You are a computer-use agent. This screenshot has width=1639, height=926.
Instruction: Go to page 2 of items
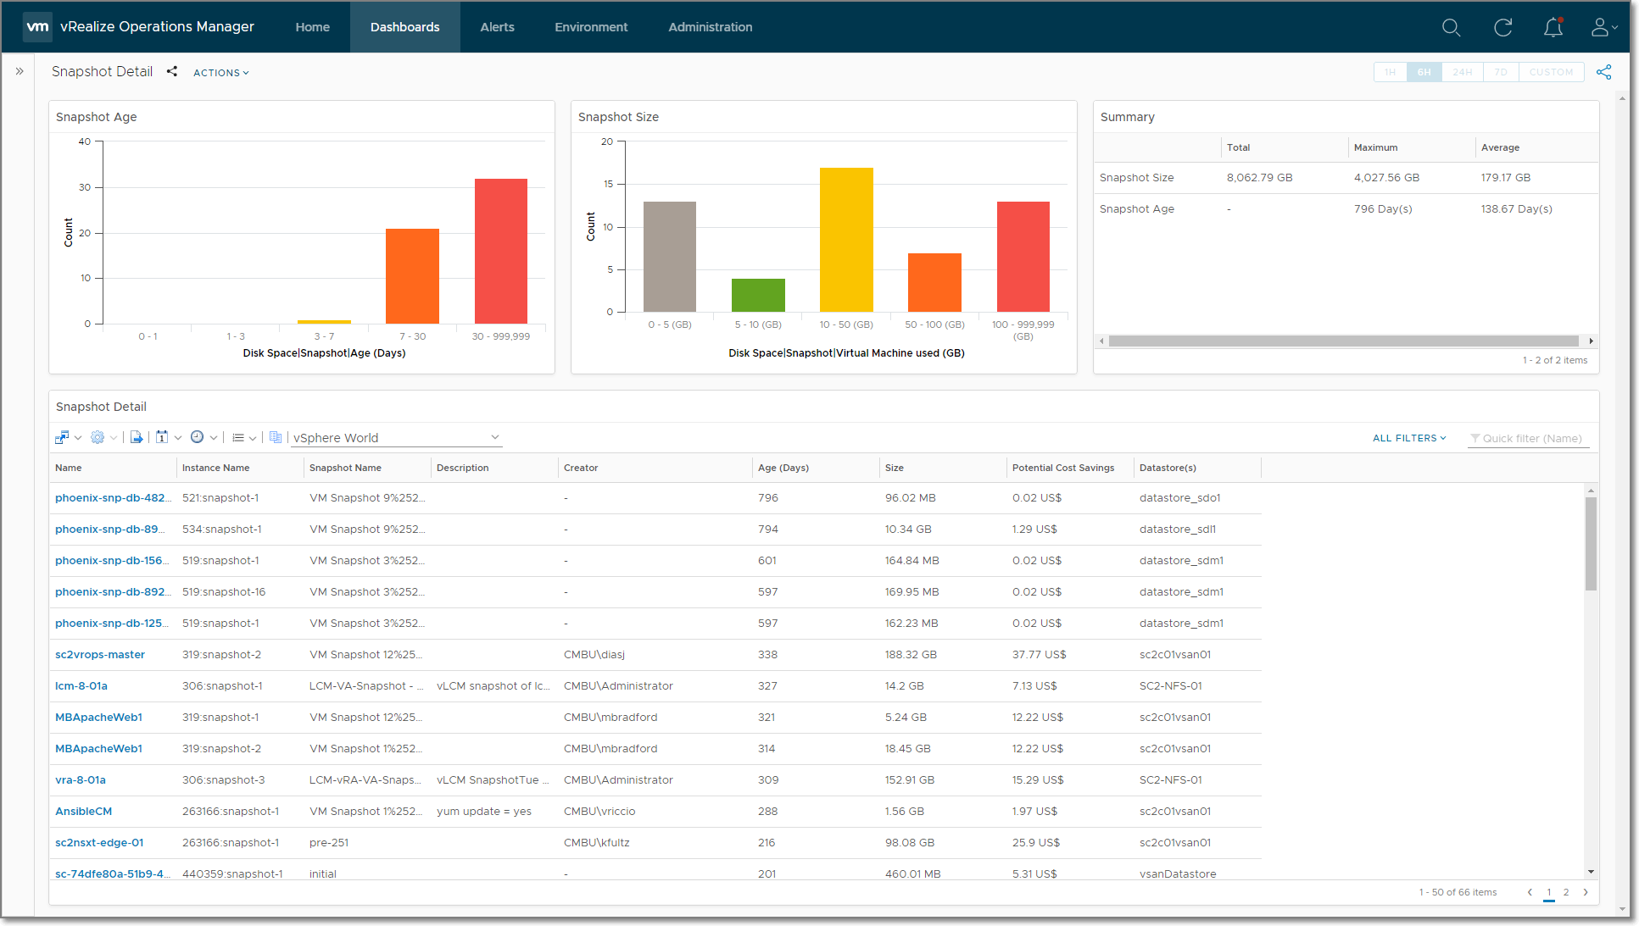(1566, 892)
